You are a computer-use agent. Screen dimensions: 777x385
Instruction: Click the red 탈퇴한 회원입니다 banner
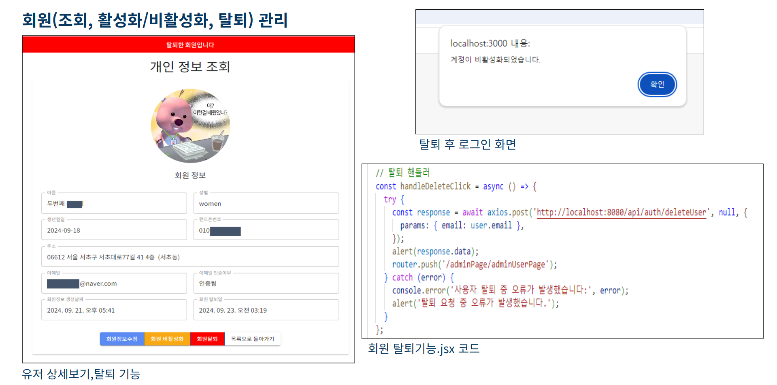tap(189, 44)
